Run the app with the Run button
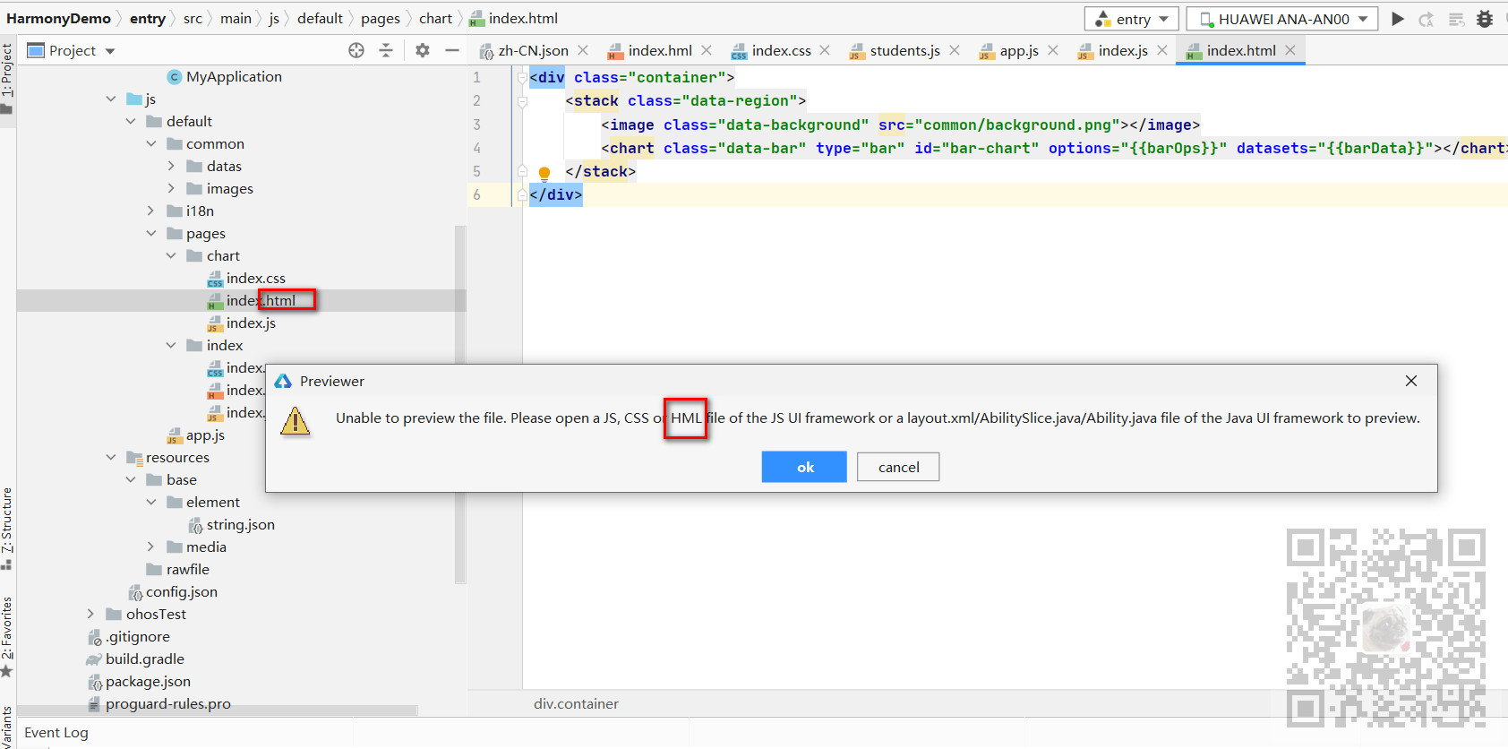 pos(1398,19)
